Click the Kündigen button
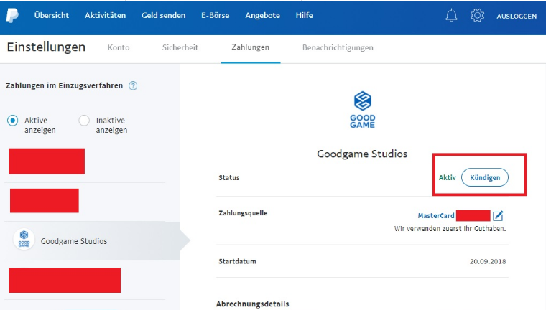 click(x=485, y=177)
